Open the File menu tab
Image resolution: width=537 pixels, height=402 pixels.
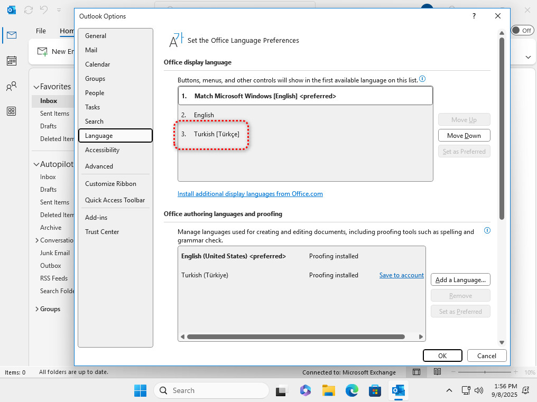(41, 31)
